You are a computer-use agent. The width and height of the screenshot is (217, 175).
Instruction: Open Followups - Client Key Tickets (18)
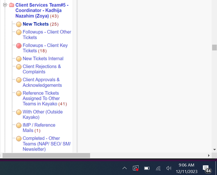pyautogui.click(x=45, y=48)
